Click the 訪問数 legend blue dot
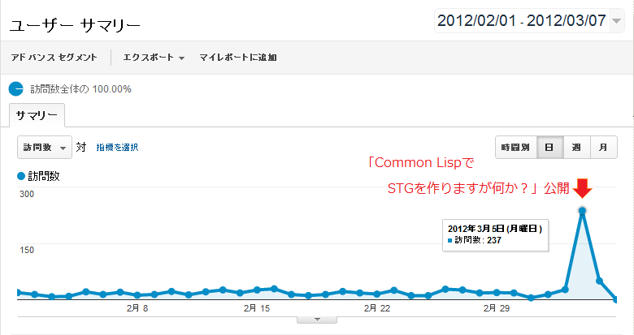 point(21,176)
